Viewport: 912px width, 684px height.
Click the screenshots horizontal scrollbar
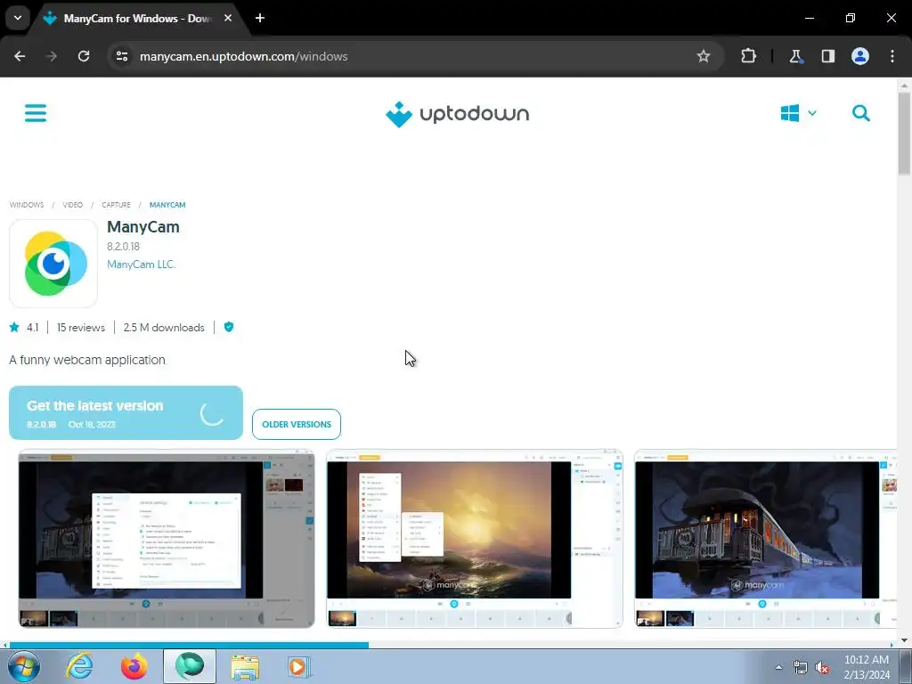[x=189, y=645]
